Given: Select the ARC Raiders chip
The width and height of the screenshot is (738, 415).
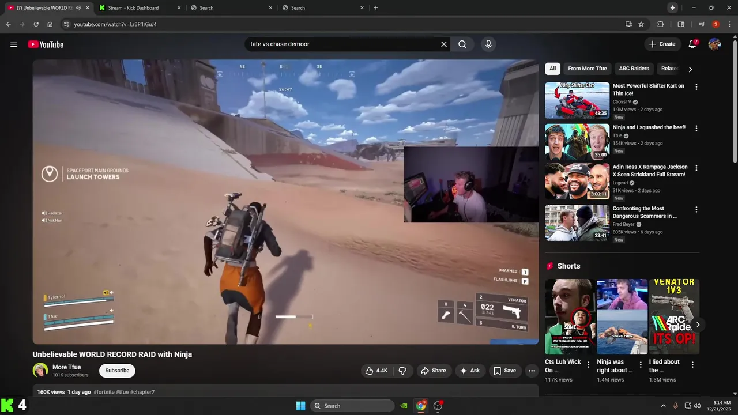Looking at the screenshot, I should [x=634, y=69].
